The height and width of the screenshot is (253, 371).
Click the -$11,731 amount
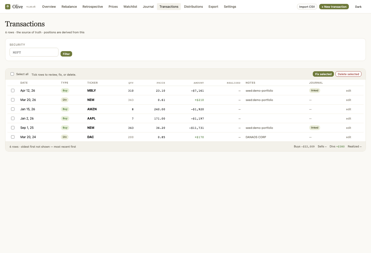(197, 128)
